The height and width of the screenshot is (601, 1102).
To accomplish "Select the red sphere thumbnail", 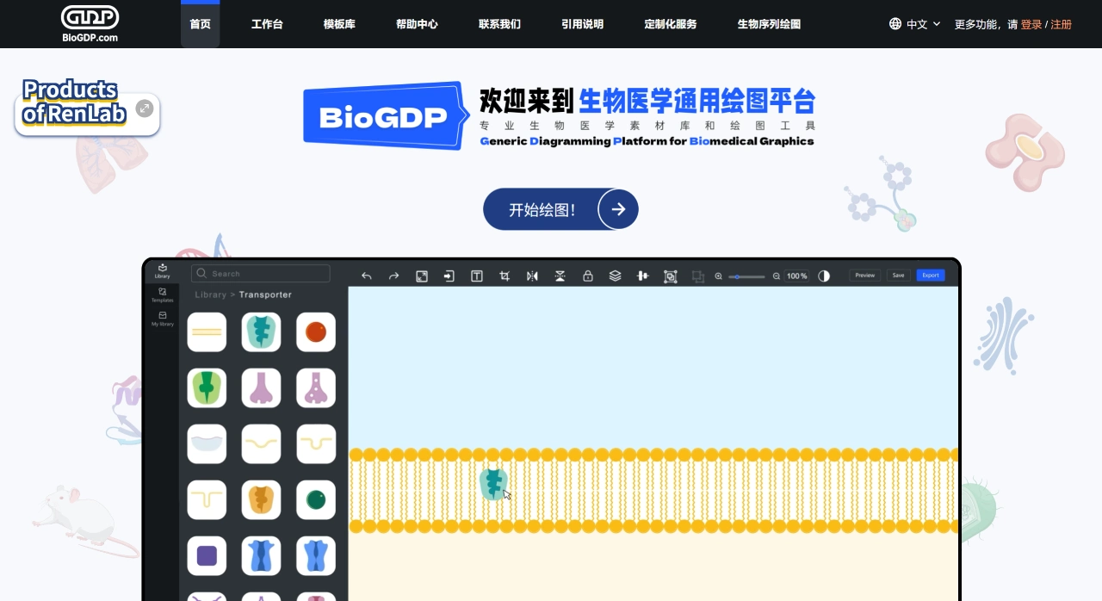I will point(315,332).
